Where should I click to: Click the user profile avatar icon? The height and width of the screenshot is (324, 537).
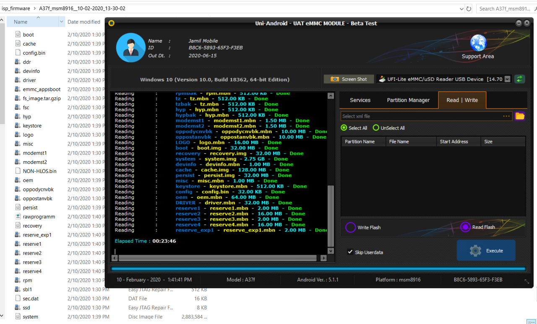coord(130,47)
